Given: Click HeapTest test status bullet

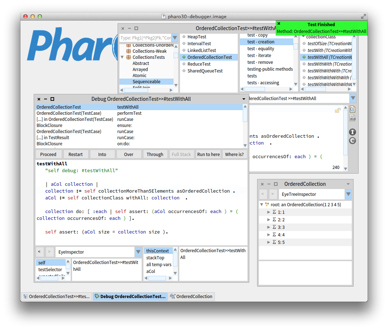Looking at the screenshot, I should [184, 37].
